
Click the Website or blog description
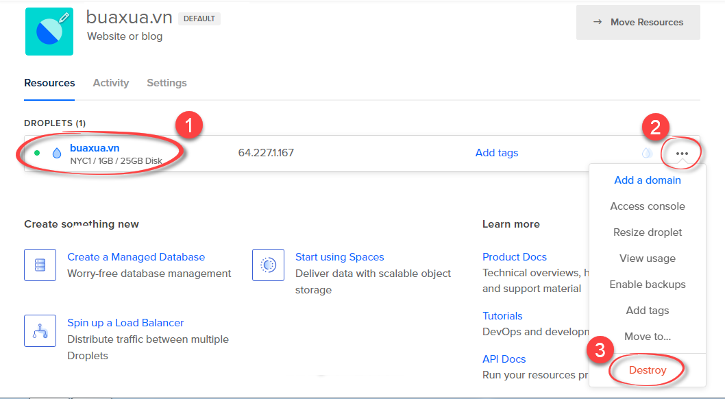(125, 36)
